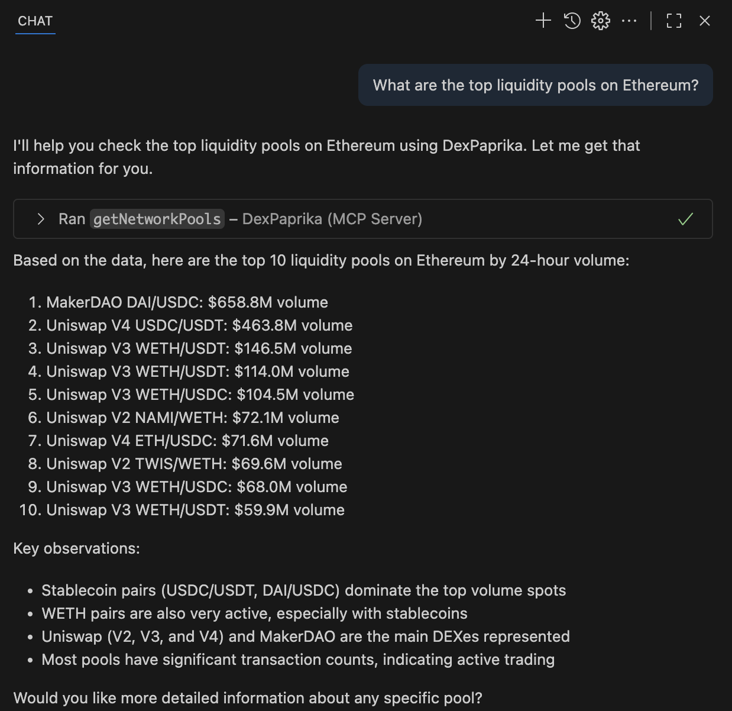Start a new chat session
732x711 pixels.
click(x=542, y=20)
